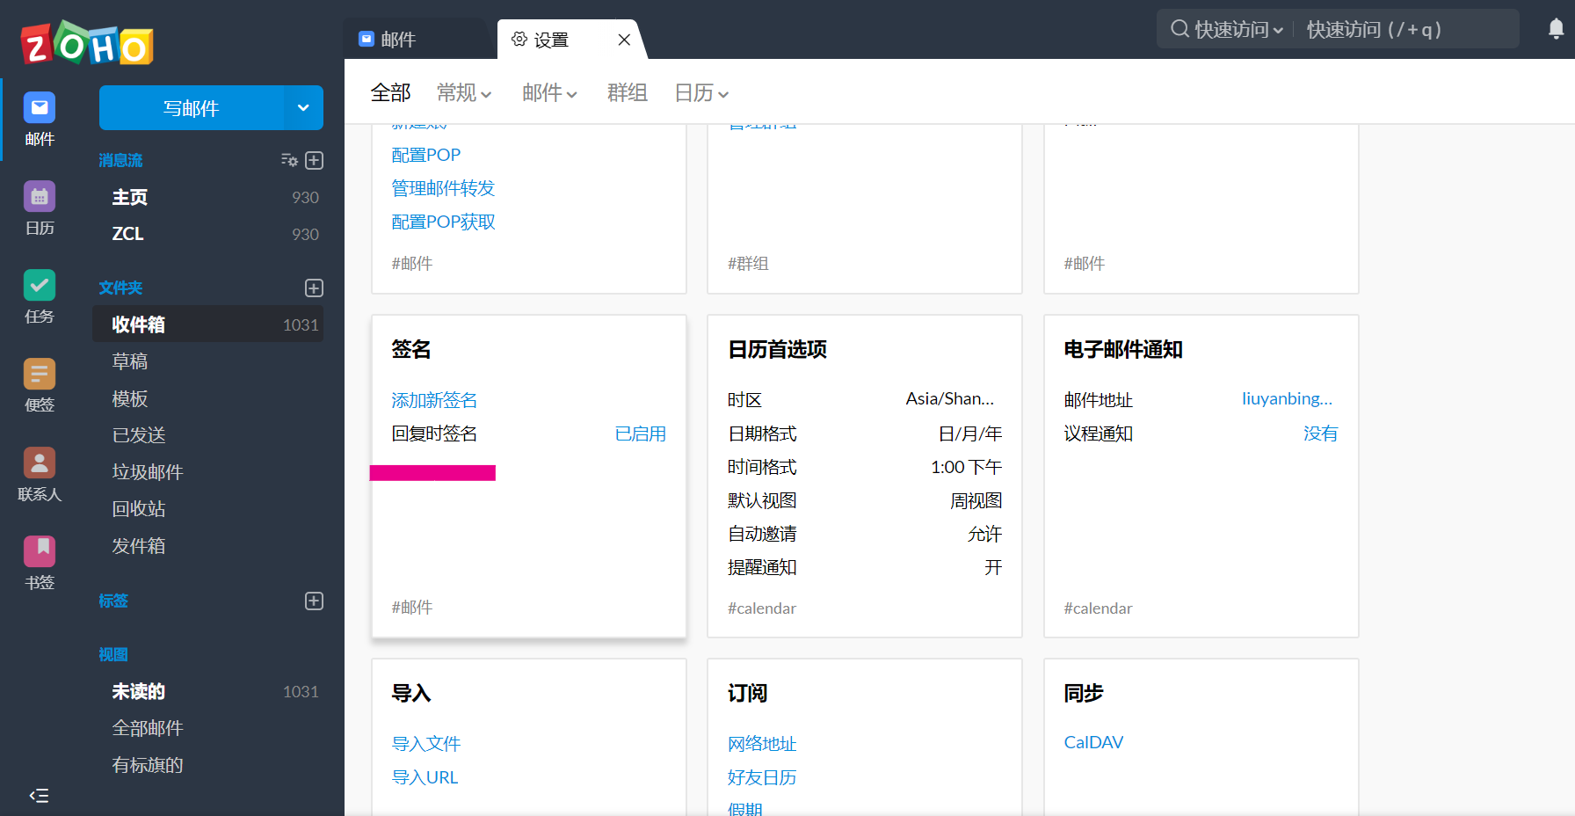This screenshot has height=816, width=1575.
Task: Select the 群组 settings menu
Action: 627,93
